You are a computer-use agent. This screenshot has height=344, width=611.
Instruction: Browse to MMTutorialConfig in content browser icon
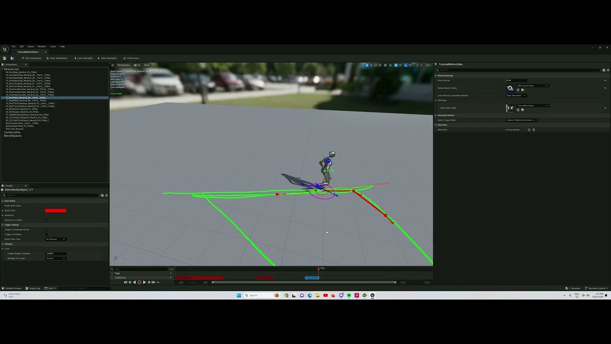[x=523, y=90]
